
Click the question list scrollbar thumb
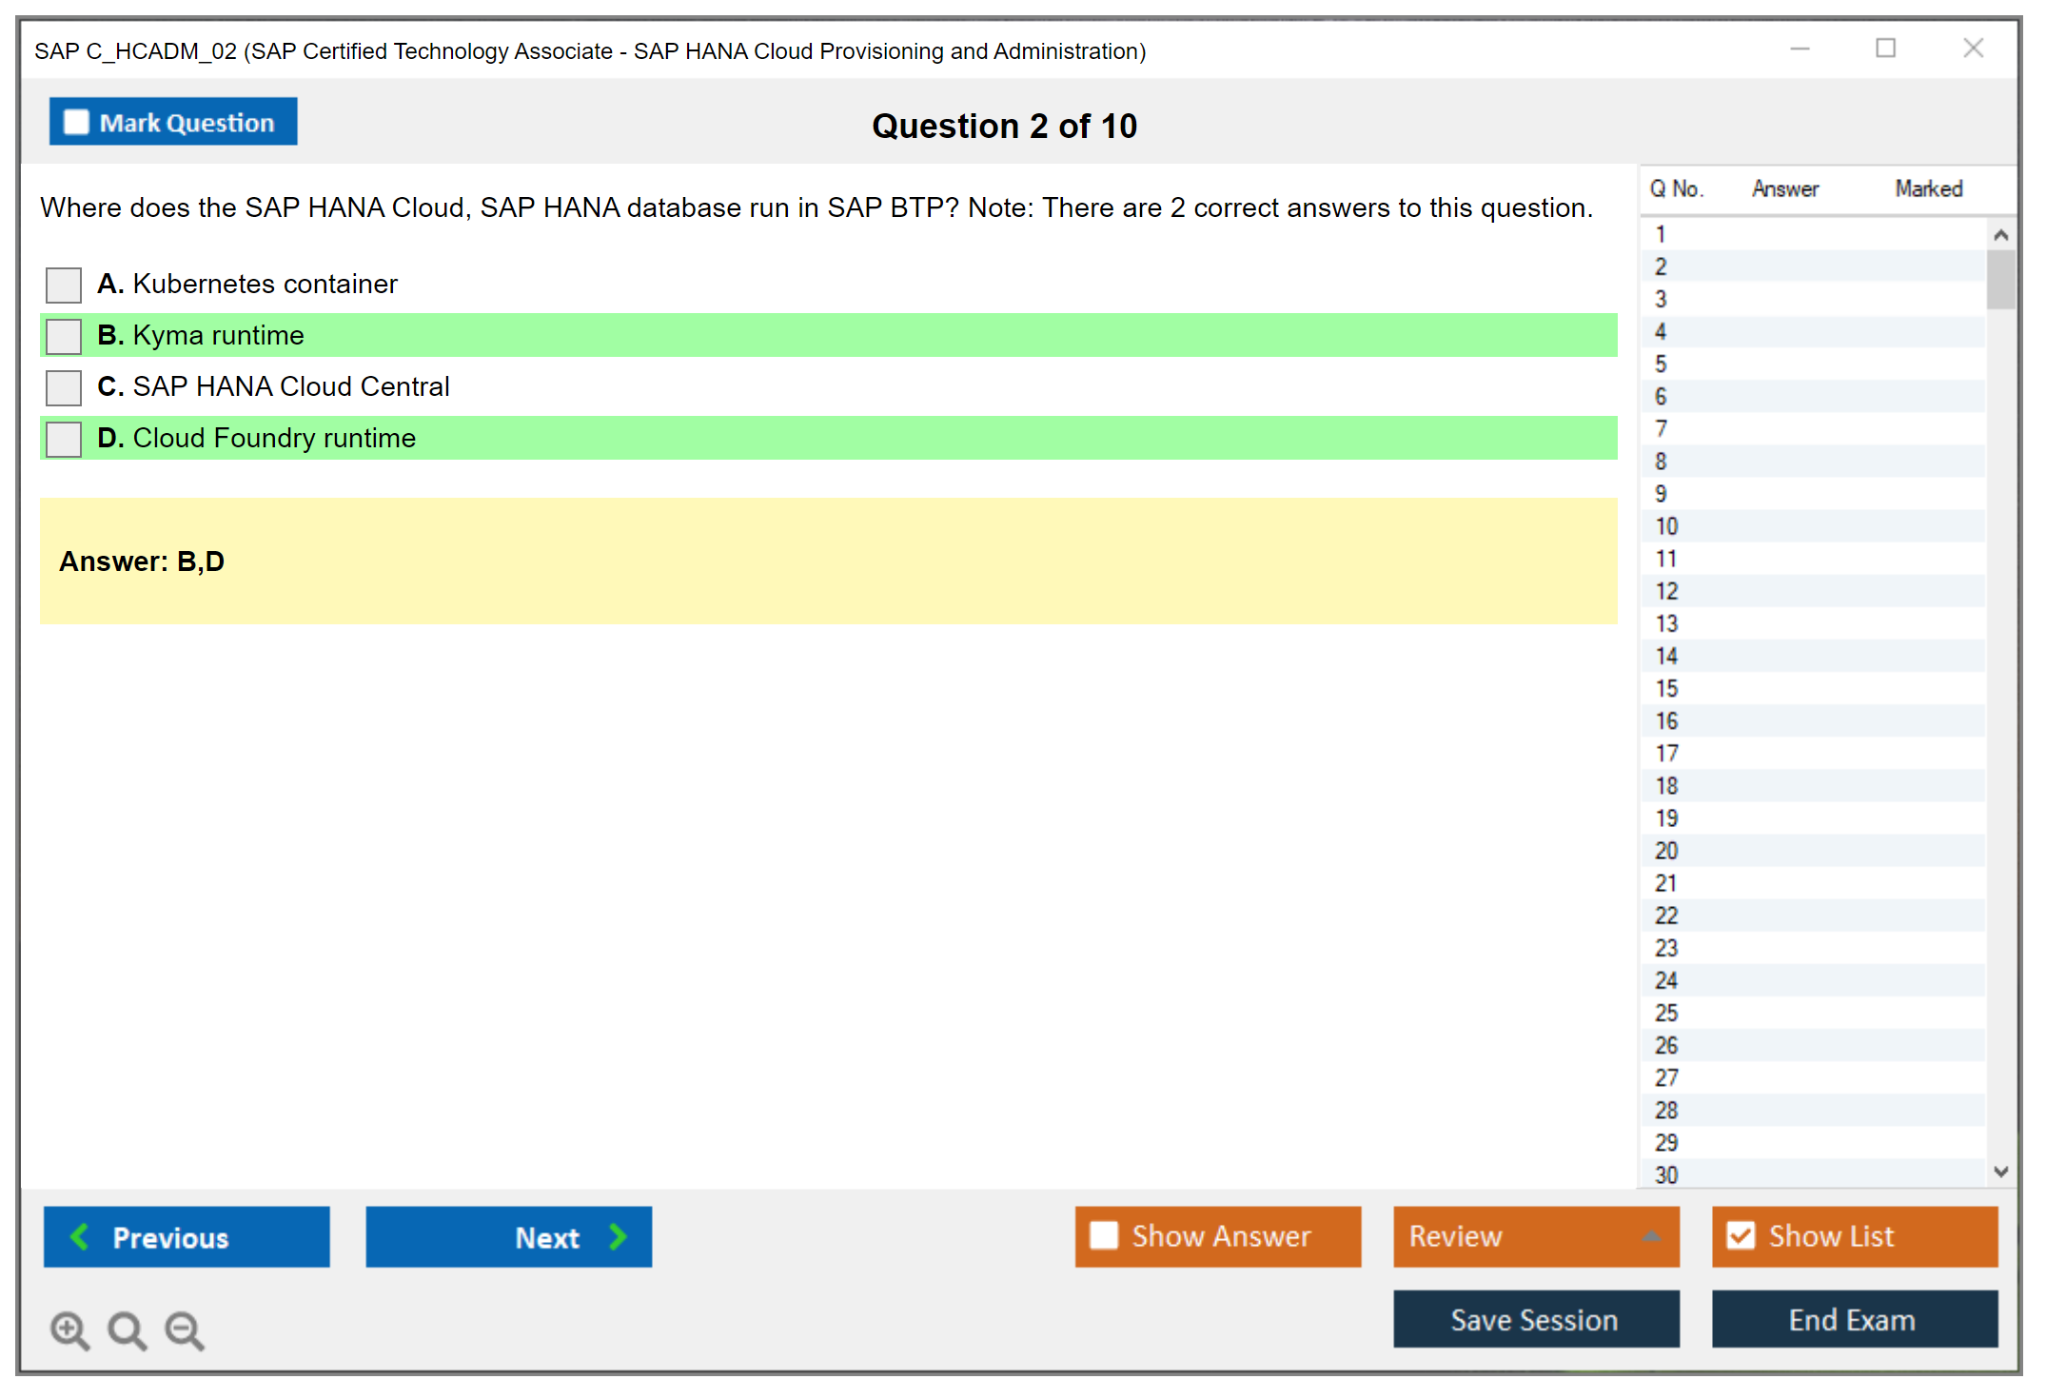point(2000,279)
